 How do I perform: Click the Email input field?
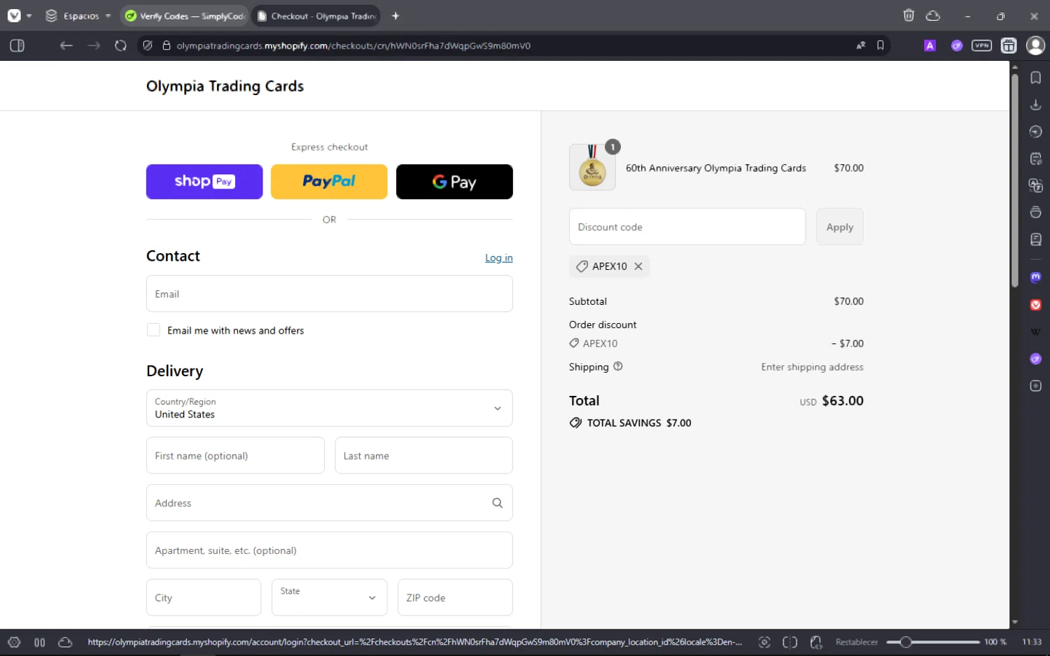click(x=329, y=294)
